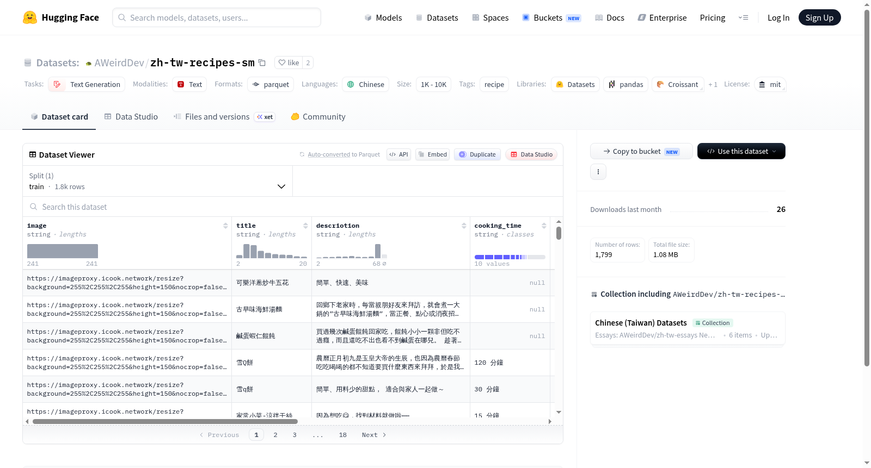Expand the navigation more menu icon

click(743, 17)
